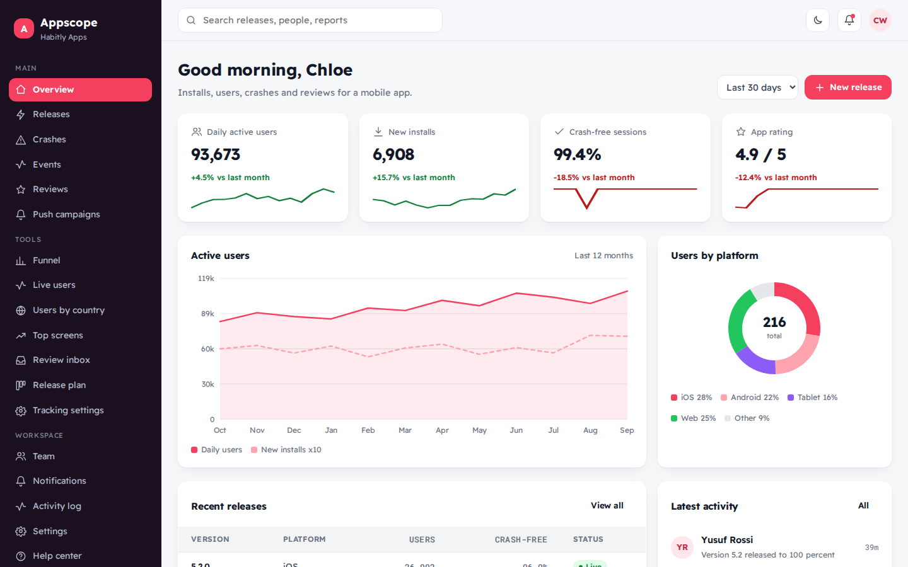908x567 pixels.
Task: Click the Activity log pulse icon
Action: tap(21, 506)
